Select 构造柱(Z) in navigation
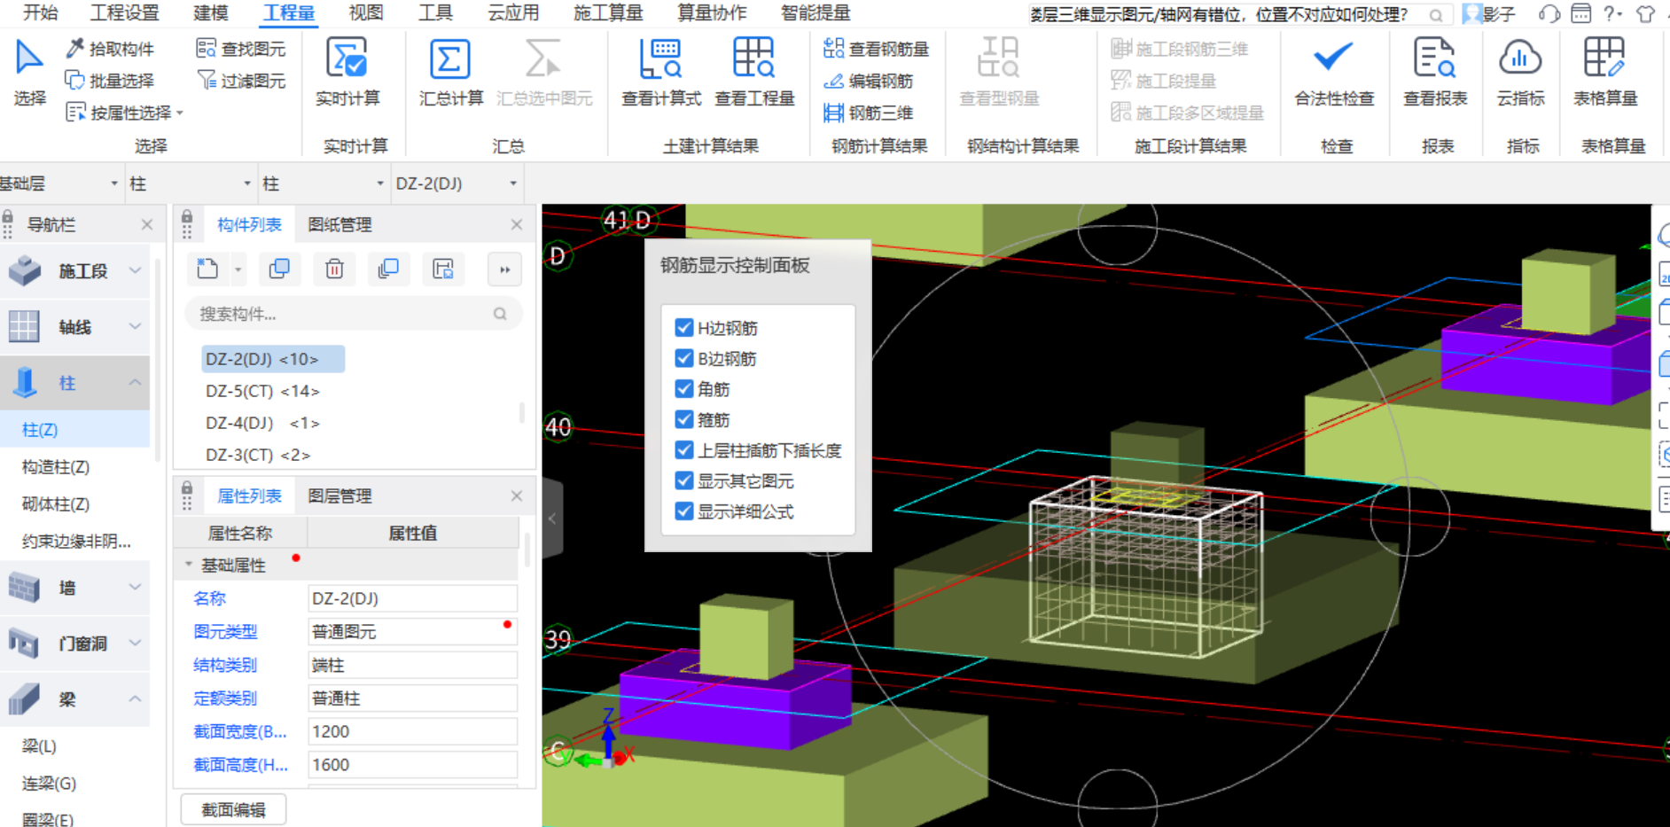The height and width of the screenshot is (827, 1670). pyautogui.click(x=56, y=467)
